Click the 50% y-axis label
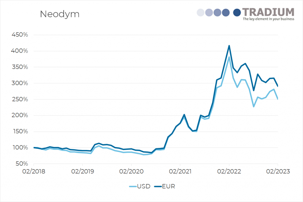The image size is (303, 202). click(x=21, y=164)
